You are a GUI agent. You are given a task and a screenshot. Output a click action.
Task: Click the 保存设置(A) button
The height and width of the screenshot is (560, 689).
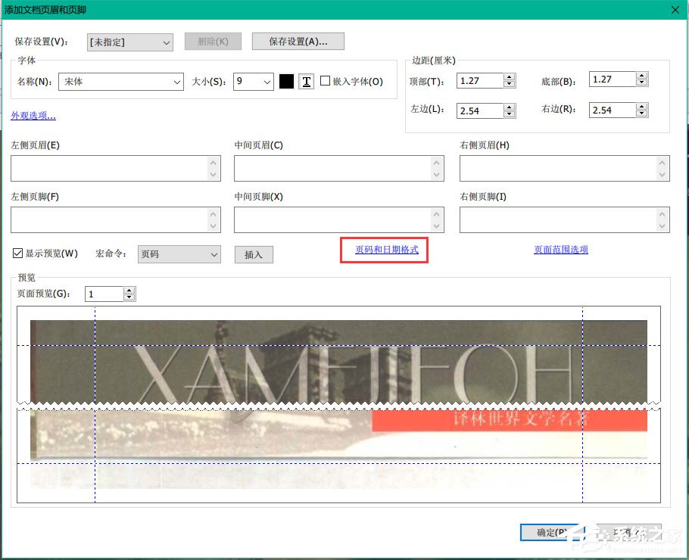click(299, 41)
